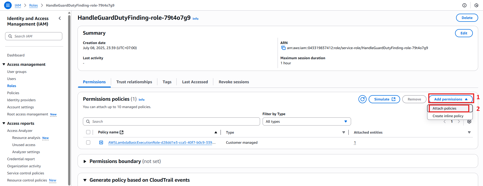The height and width of the screenshot is (186, 483).
Task: Collapse Generate policy based on CloudTrail events
Action: [x=85, y=180]
